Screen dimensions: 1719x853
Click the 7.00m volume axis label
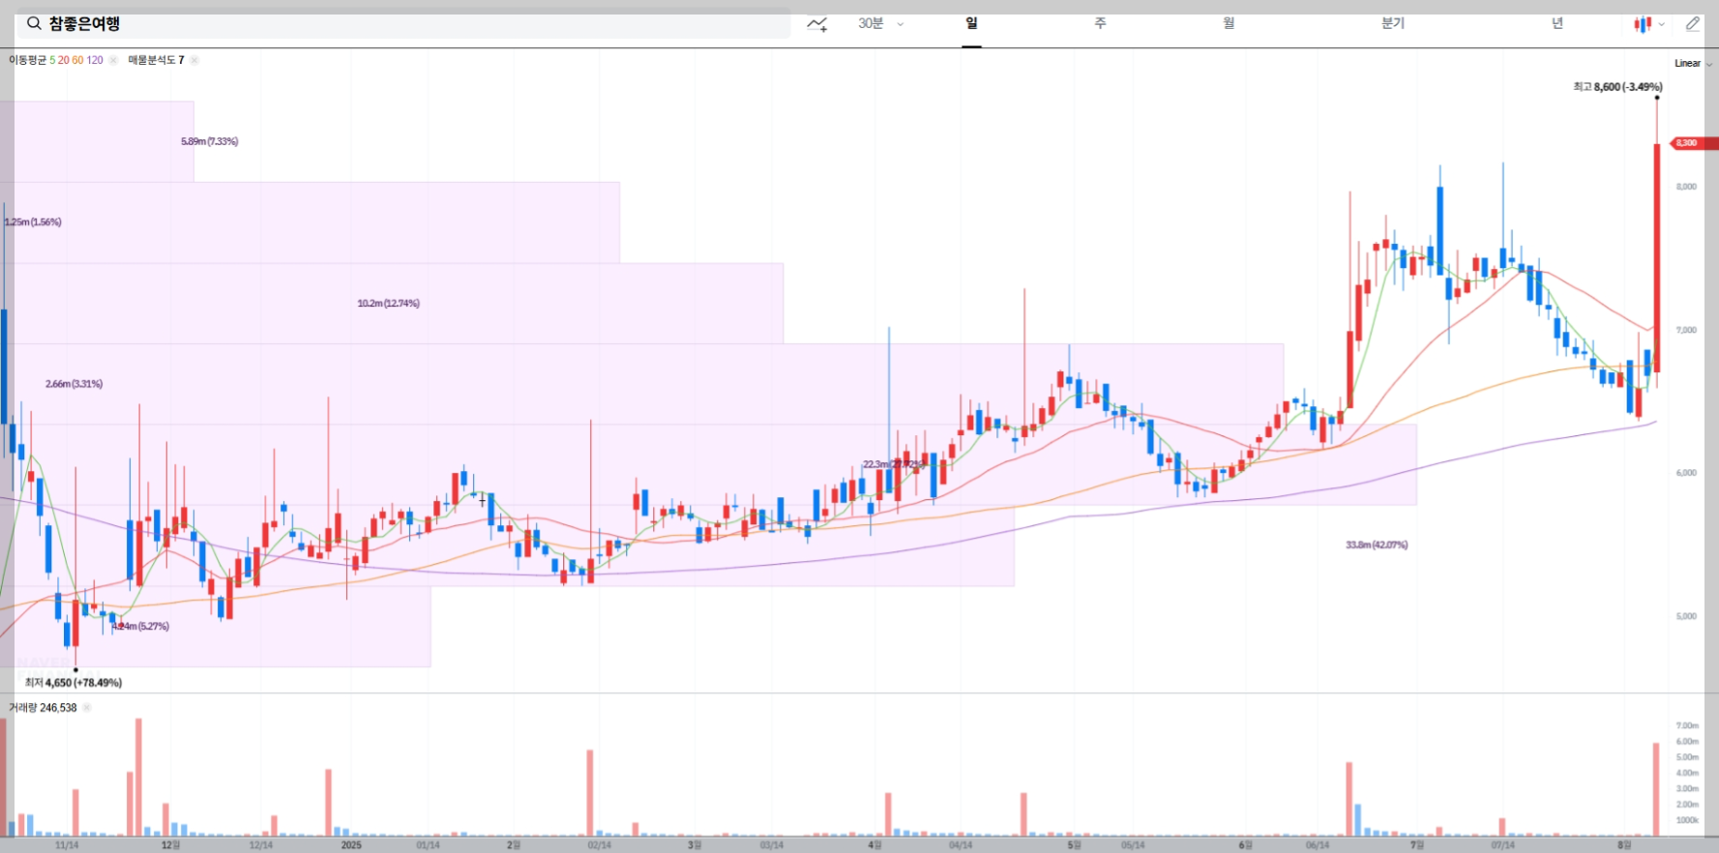tap(1687, 725)
